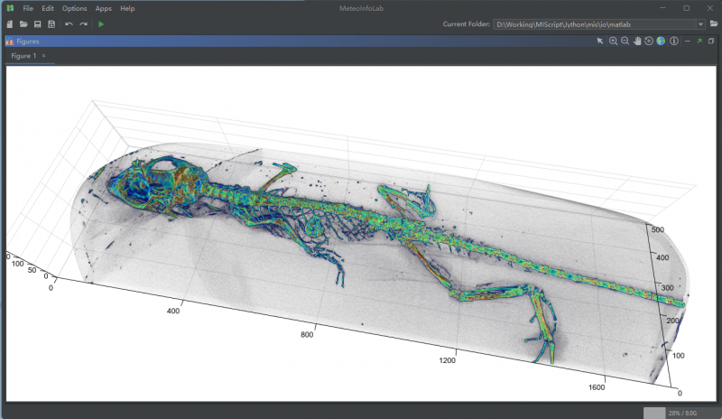Run the script with green play button

[101, 23]
